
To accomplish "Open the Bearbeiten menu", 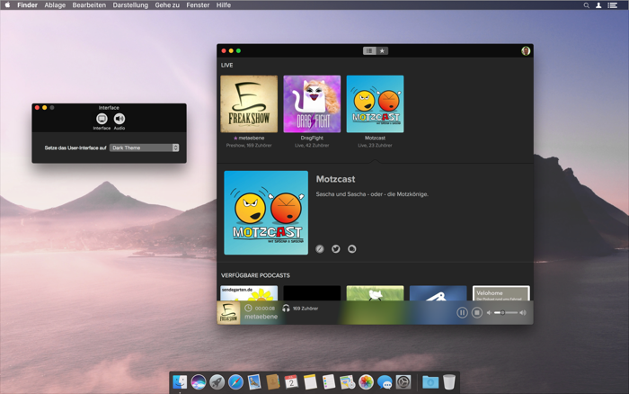I will [x=89, y=5].
